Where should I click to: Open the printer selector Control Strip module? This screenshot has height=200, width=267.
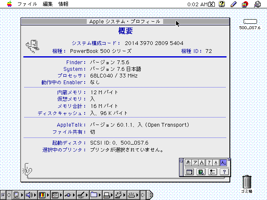[108, 195]
